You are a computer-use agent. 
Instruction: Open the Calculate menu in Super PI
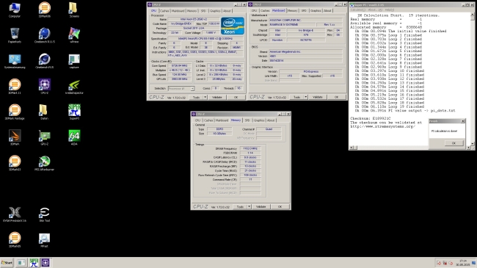coord(358,10)
